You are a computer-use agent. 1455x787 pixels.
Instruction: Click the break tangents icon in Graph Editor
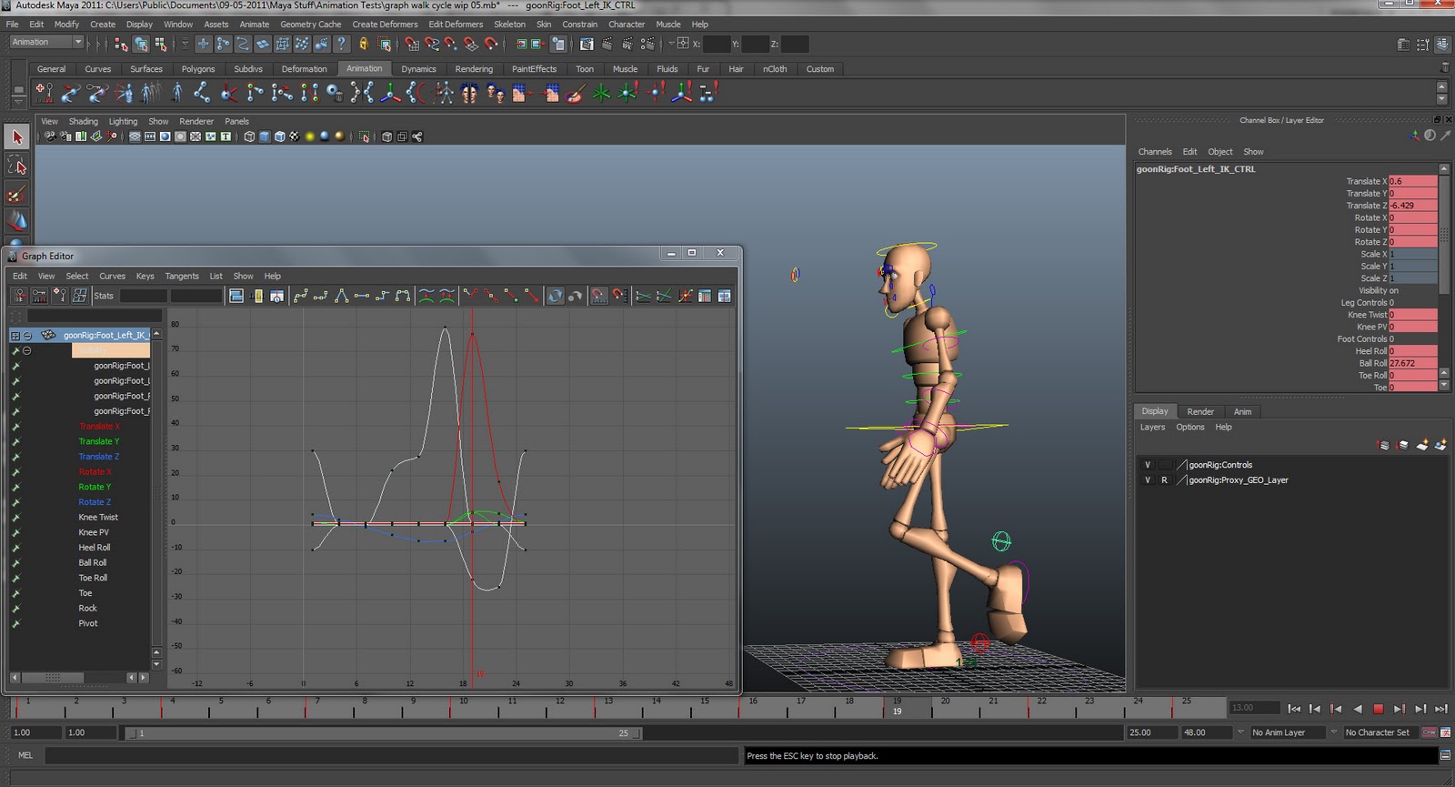[470, 296]
